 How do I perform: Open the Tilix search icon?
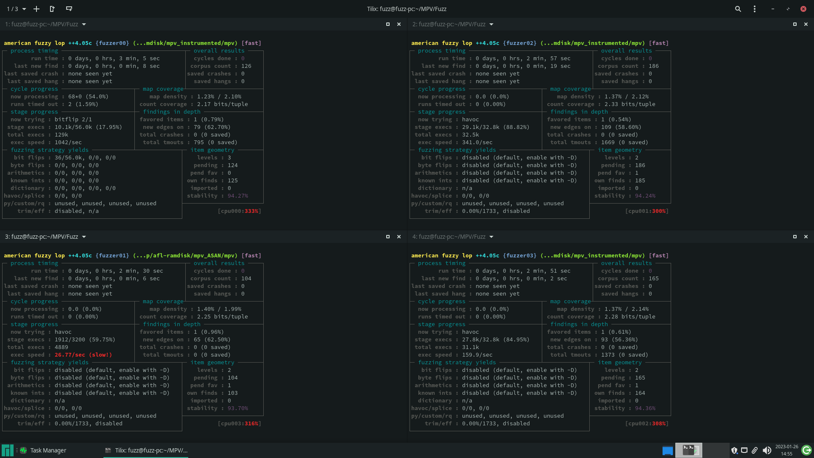pos(738,9)
